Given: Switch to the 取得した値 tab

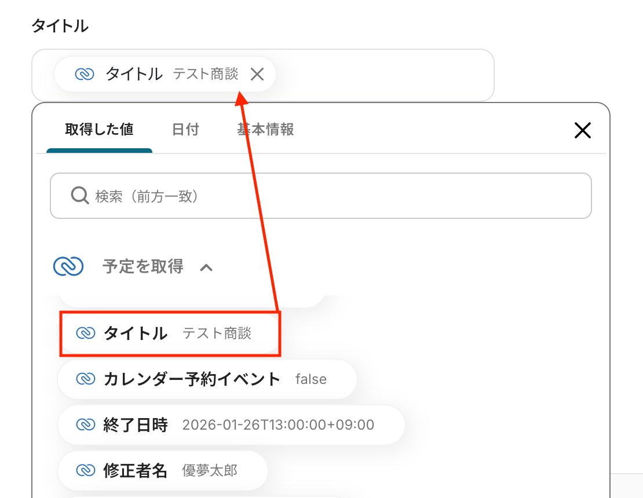Looking at the screenshot, I should pos(99,129).
